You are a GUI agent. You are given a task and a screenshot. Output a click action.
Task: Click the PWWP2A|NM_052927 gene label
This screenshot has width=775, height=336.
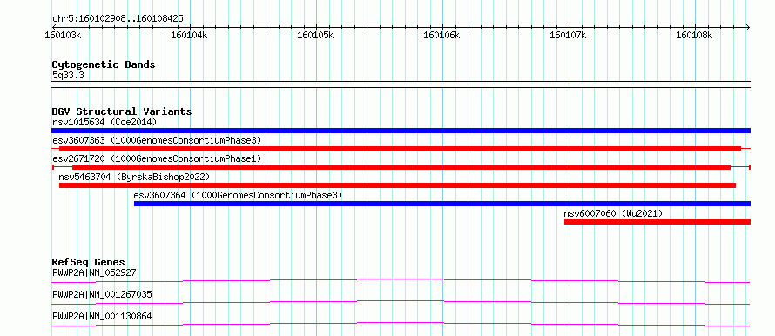click(94, 272)
